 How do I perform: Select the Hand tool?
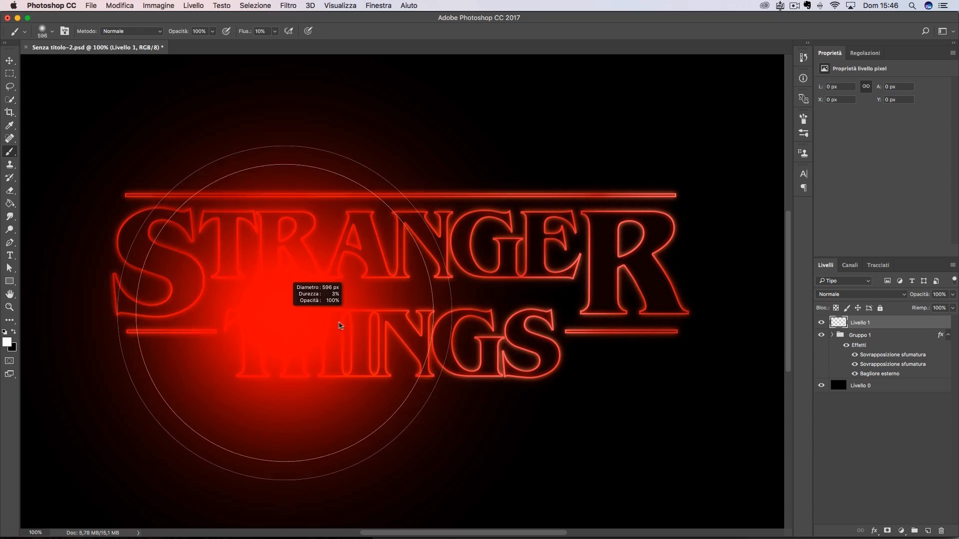click(9, 294)
